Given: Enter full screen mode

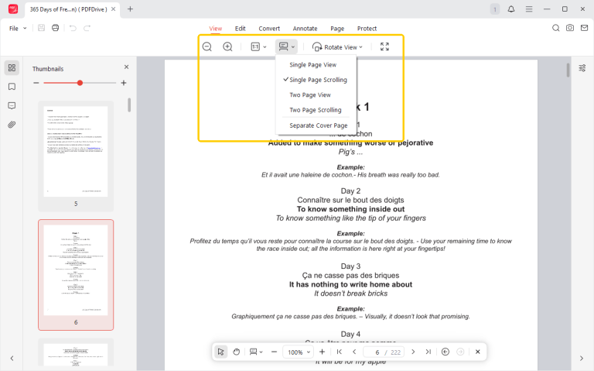Looking at the screenshot, I should click(384, 47).
